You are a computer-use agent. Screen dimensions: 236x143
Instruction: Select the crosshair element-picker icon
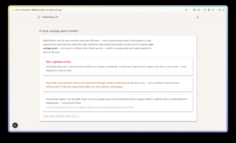(213, 10)
